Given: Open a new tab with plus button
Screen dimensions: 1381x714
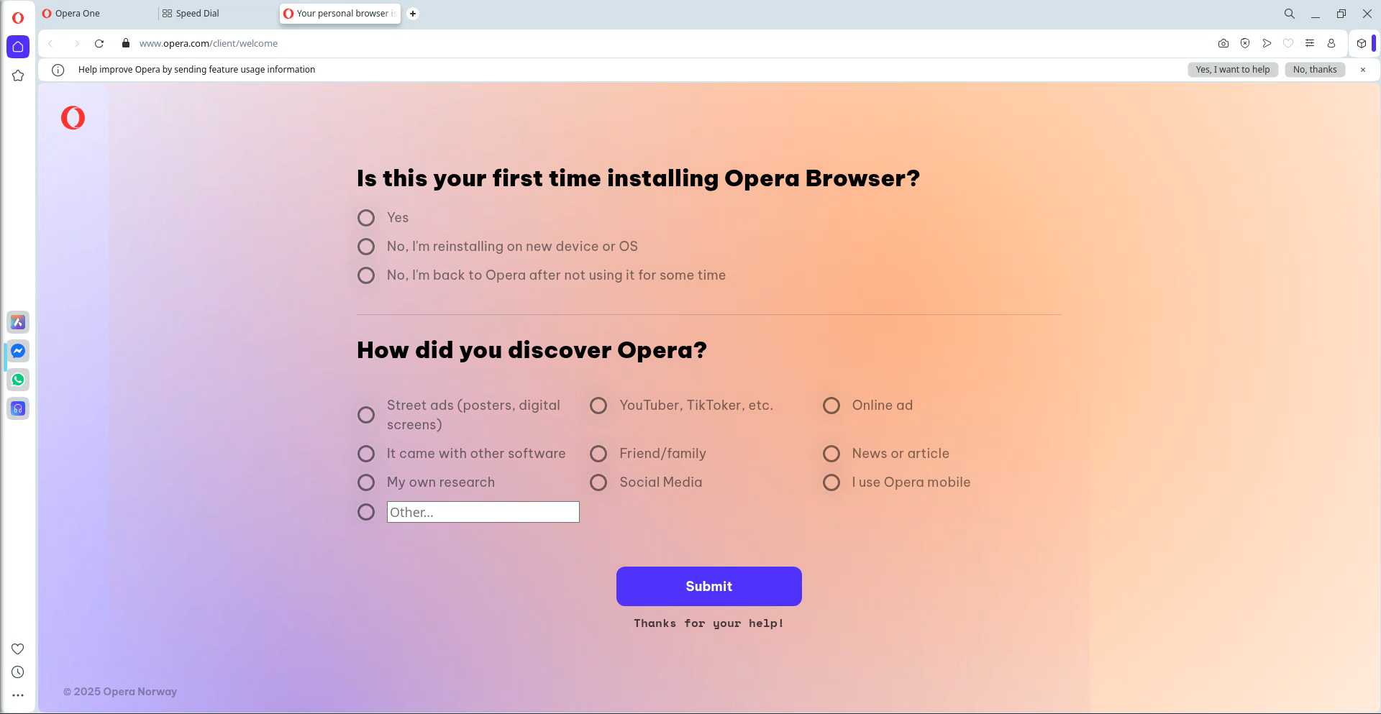Looking at the screenshot, I should [x=413, y=14].
